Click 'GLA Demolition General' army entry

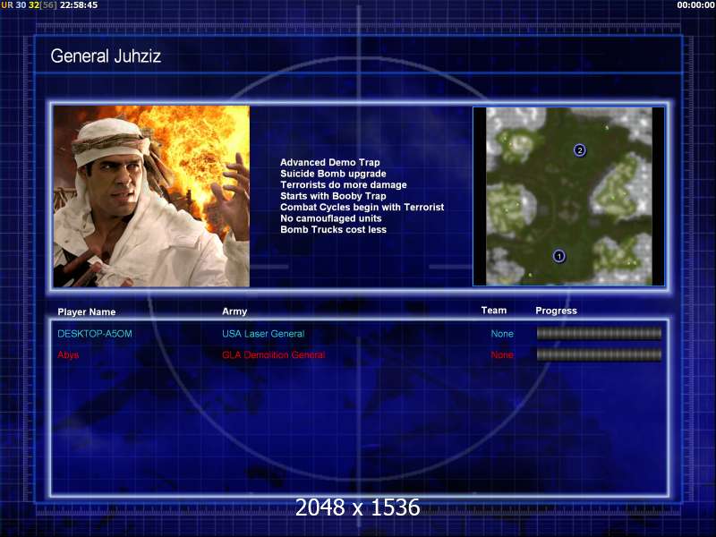tap(274, 354)
